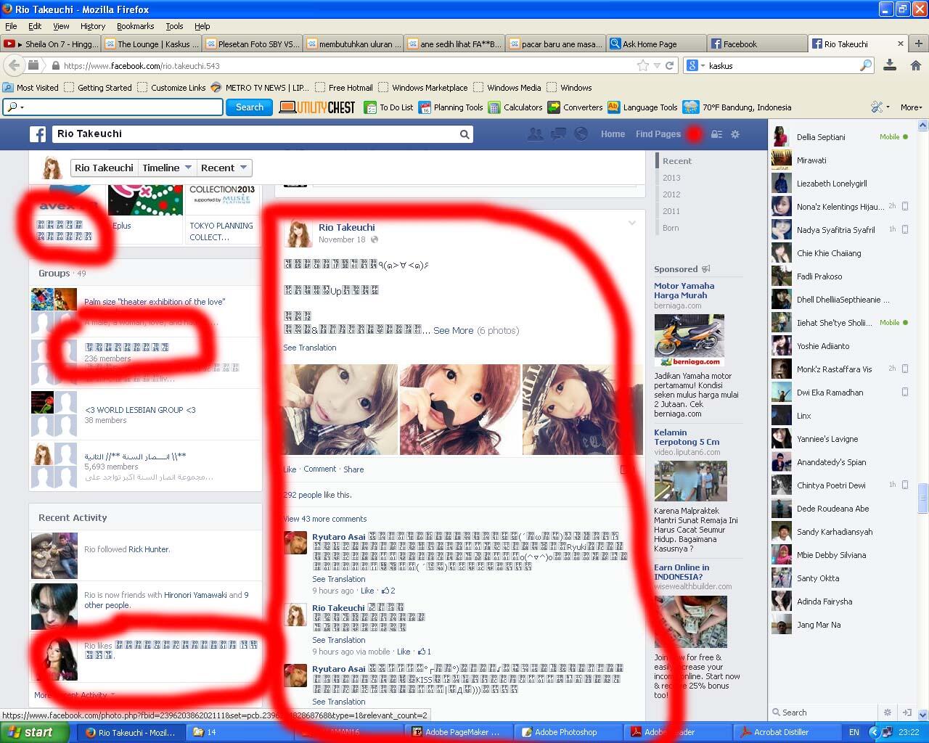Open Privacy Shortcuts lock icon
The image size is (929, 743).
click(716, 134)
